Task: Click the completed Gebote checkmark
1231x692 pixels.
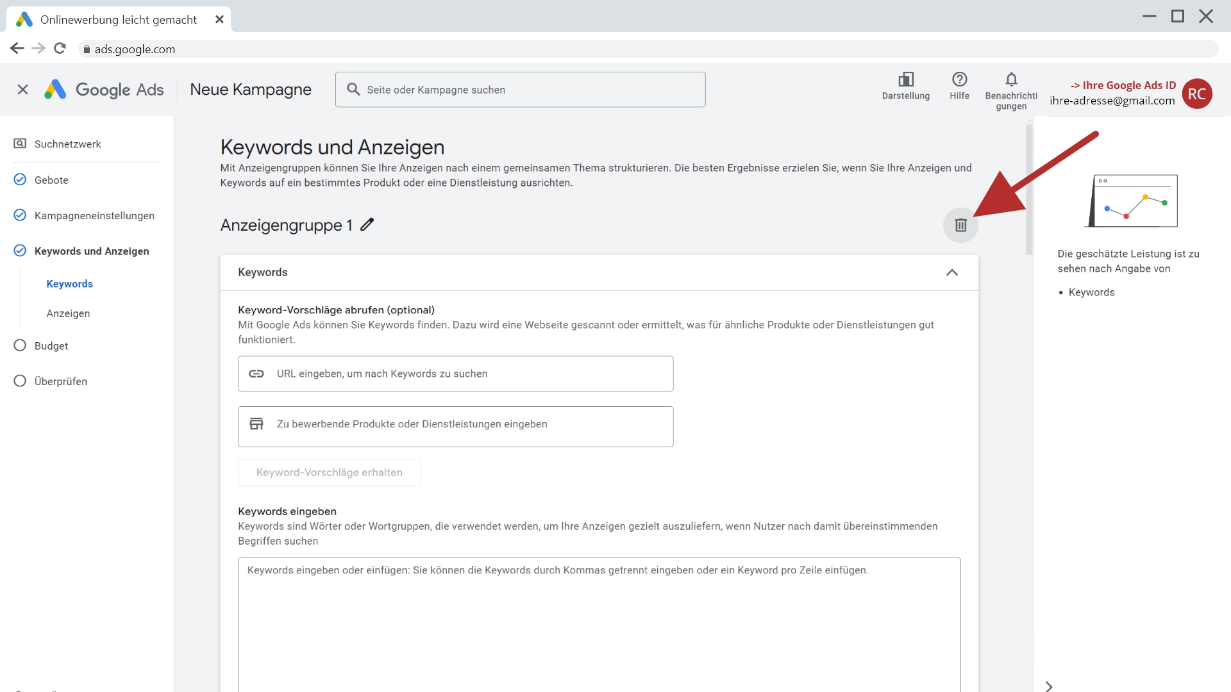Action: click(x=19, y=179)
